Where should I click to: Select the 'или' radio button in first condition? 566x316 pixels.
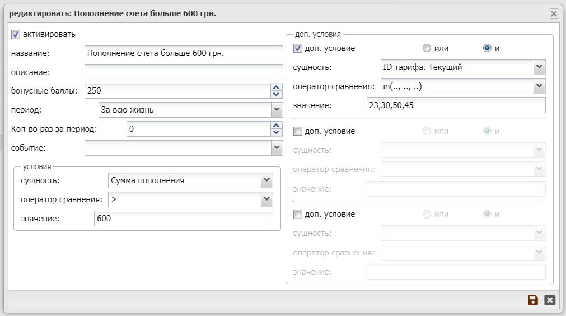427,48
